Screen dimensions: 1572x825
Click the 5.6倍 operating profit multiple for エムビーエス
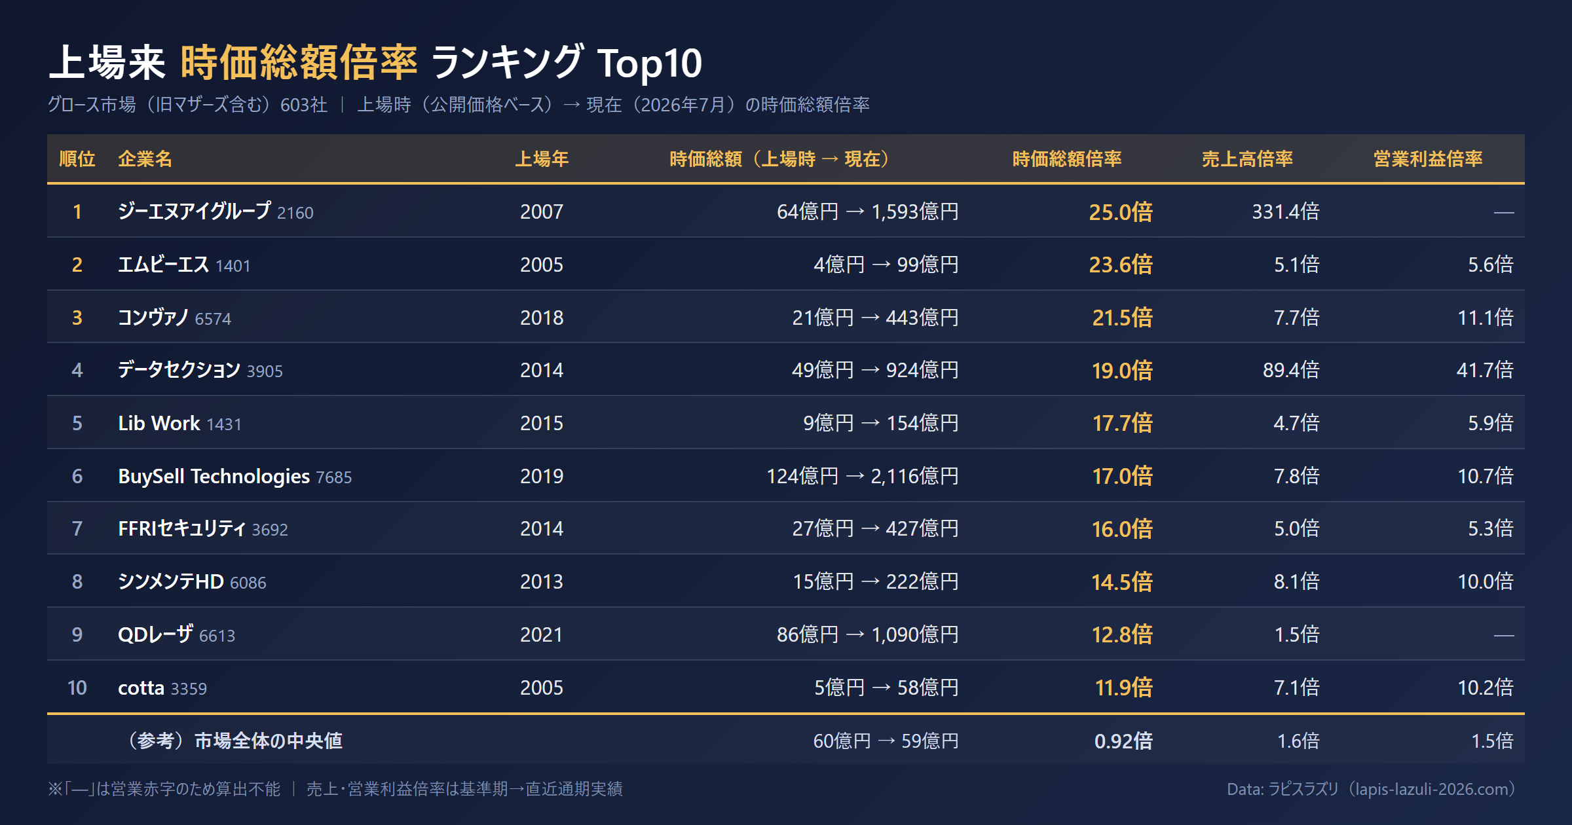[1491, 265]
